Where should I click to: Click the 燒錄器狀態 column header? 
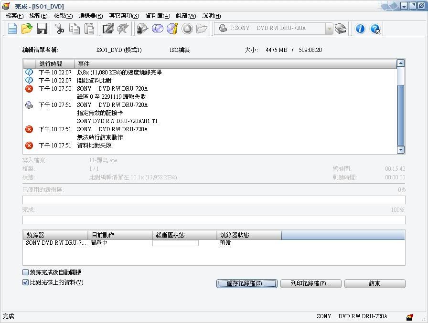coord(249,235)
